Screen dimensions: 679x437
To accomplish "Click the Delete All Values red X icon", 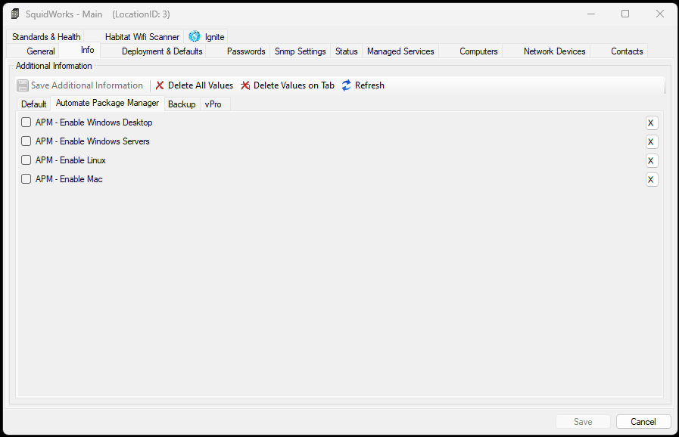I will tap(160, 85).
